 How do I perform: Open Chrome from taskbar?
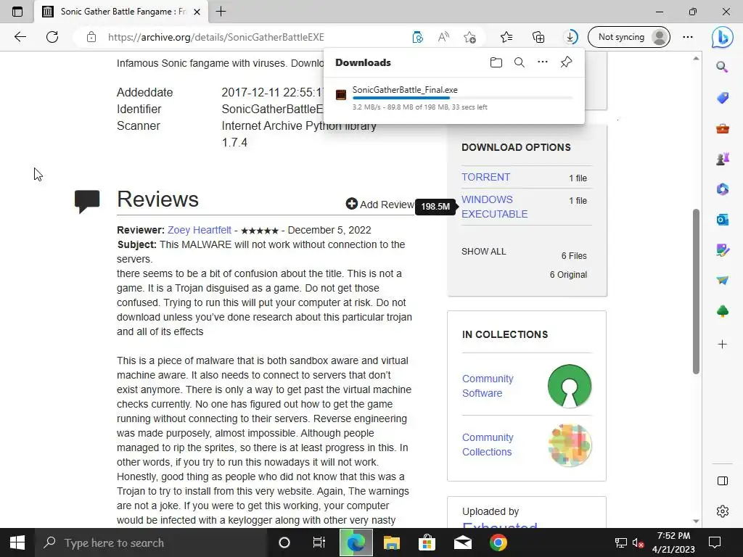498,542
